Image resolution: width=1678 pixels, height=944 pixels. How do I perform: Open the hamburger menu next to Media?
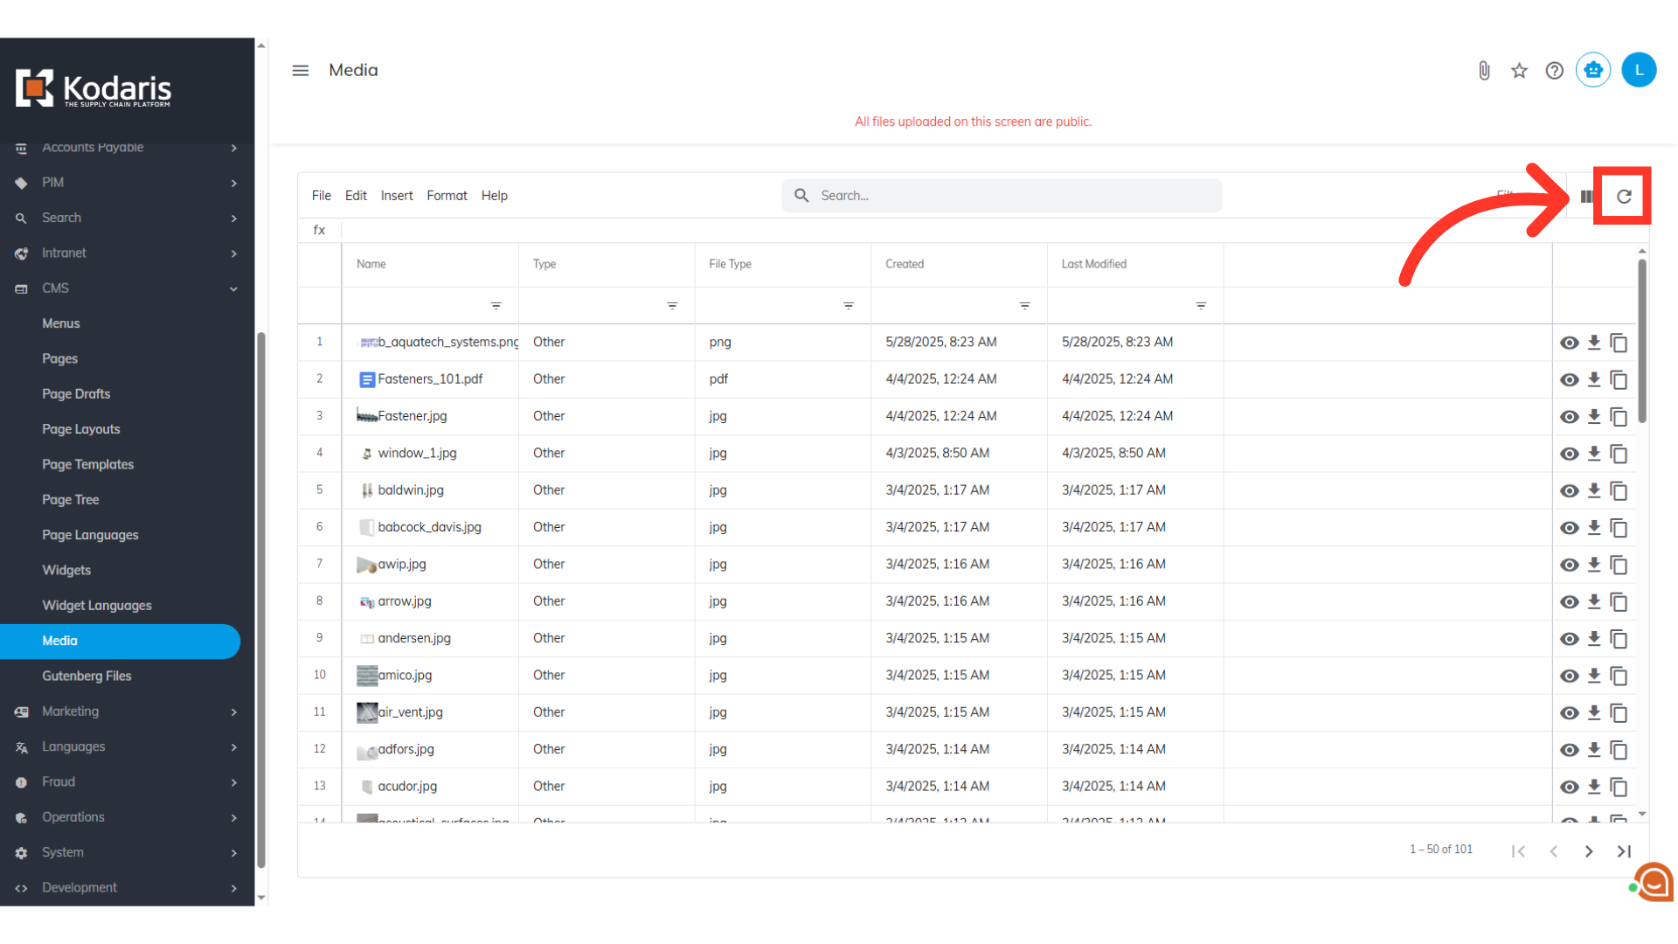click(x=300, y=71)
